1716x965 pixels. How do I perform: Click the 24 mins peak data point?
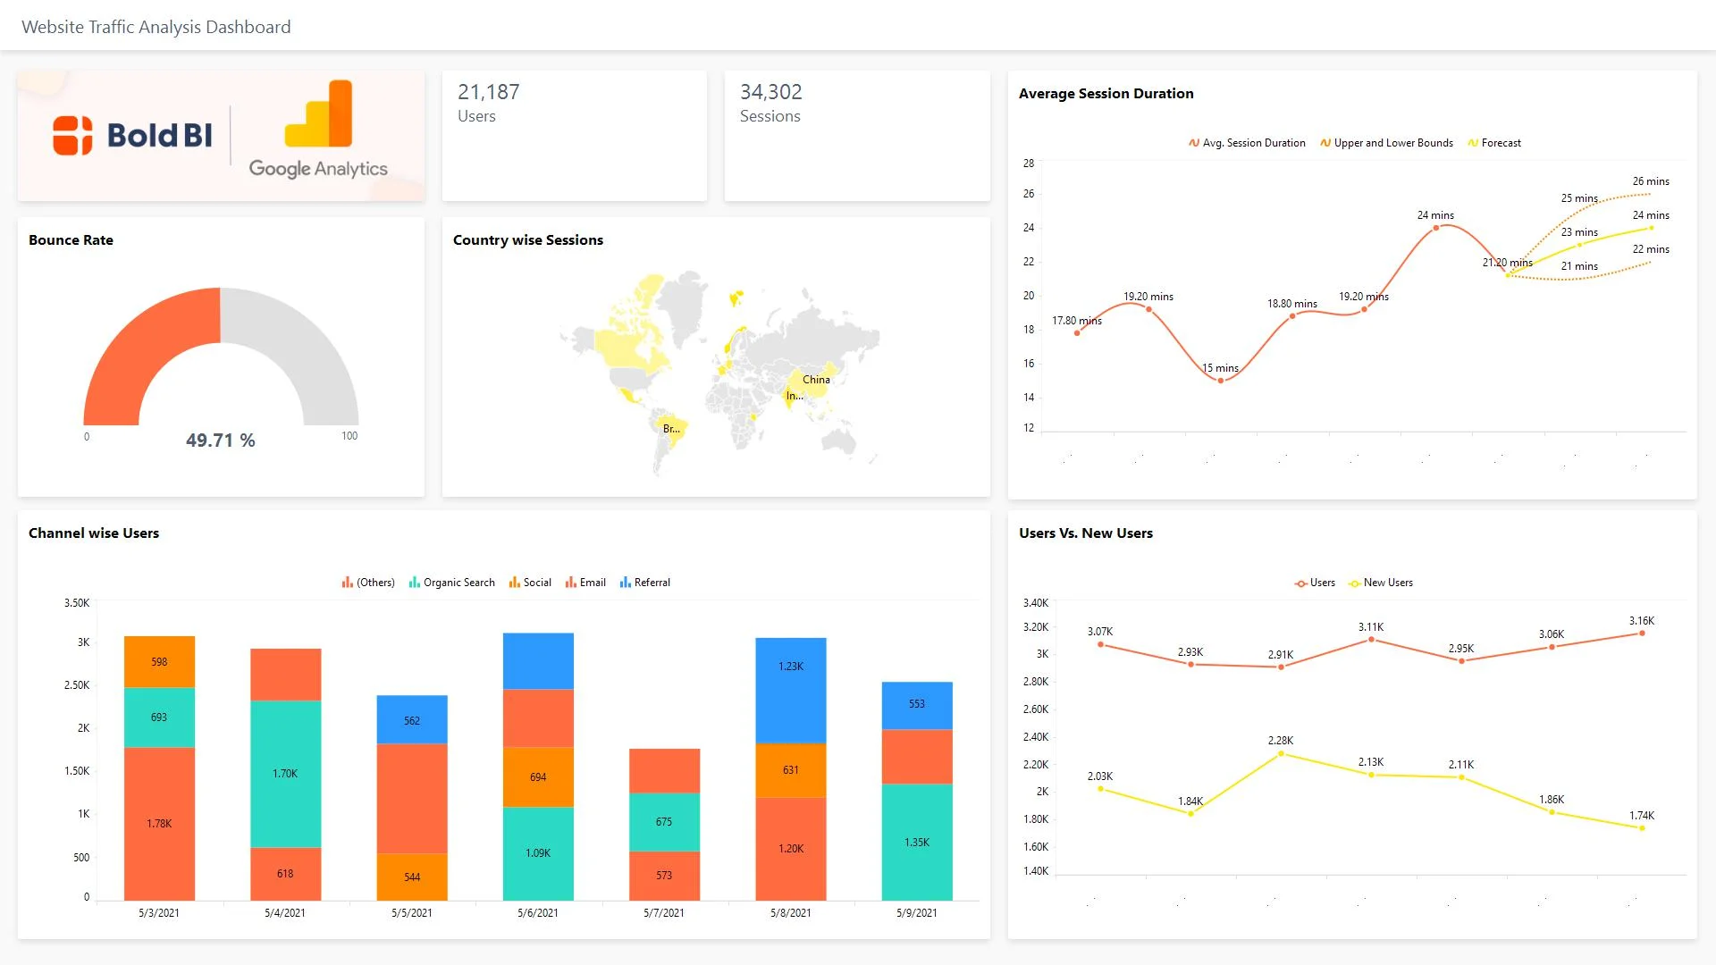click(x=1436, y=228)
